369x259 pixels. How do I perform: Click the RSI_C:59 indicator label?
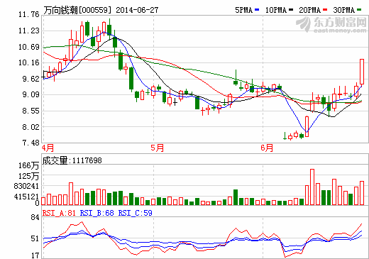click(136, 213)
